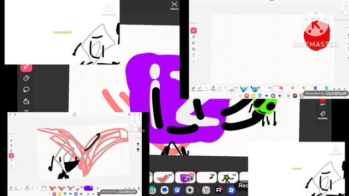Select the text tool in the top-right window
The height and width of the screenshot is (196, 349).
click(x=194, y=56)
